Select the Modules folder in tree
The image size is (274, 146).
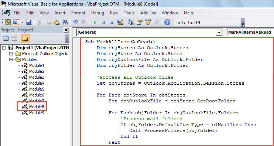point(30,60)
